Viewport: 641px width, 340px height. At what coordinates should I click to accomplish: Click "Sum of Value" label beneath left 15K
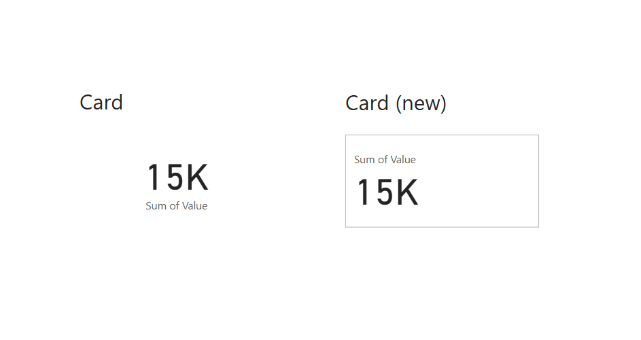point(176,206)
